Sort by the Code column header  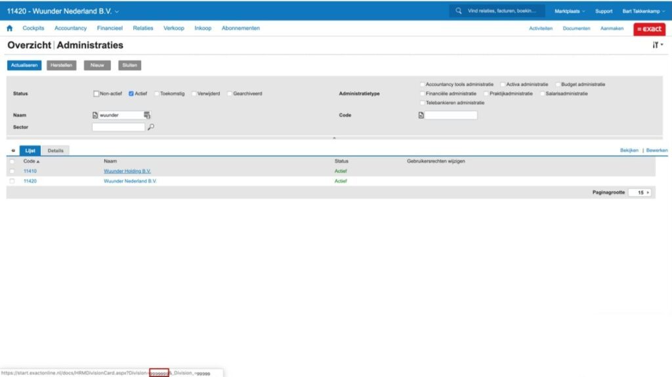click(x=31, y=161)
